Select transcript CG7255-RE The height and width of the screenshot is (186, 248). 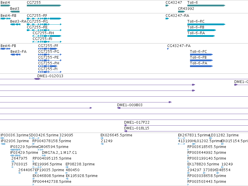pyautogui.click(x=44, y=30)
